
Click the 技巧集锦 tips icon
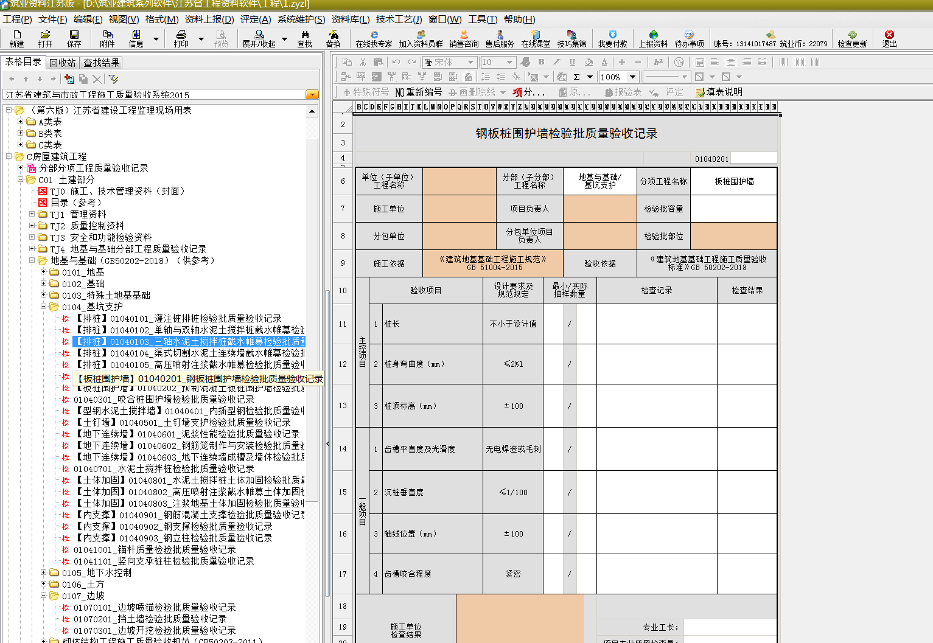(571, 39)
